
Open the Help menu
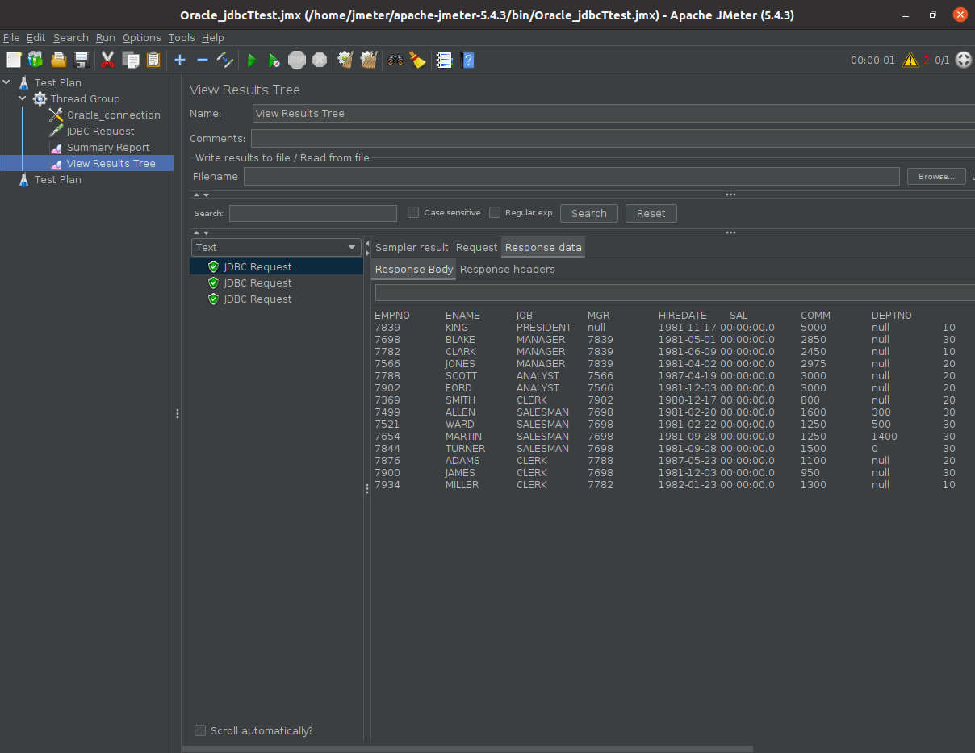[213, 37]
